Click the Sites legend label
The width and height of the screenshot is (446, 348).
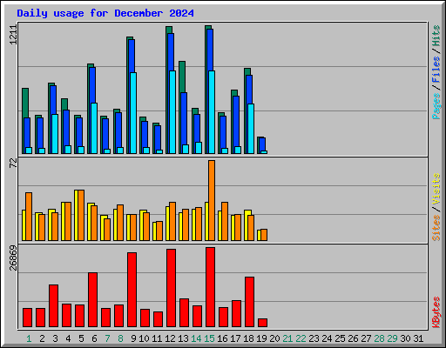pyautogui.click(x=436, y=228)
